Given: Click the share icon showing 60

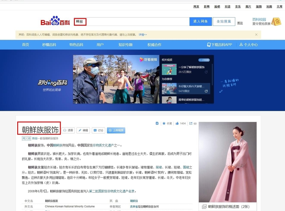Looking at the screenshot, I should [x=191, y=123].
